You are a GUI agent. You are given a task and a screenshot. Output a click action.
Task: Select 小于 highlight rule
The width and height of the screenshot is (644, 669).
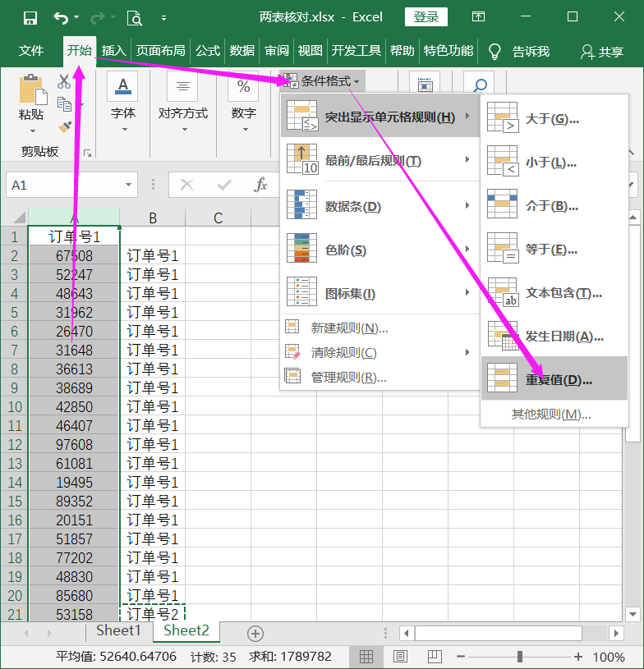click(554, 162)
